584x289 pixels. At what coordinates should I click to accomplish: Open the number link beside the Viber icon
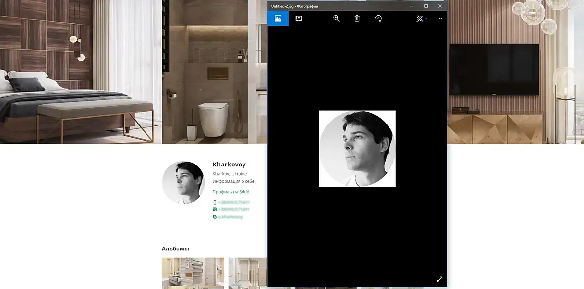[x=234, y=209]
